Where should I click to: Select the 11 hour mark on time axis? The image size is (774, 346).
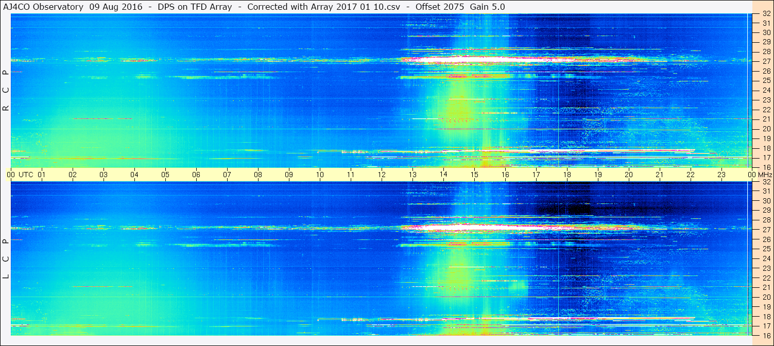351,175
